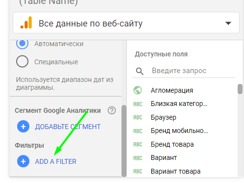The width and height of the screenshot is (244, 183).
Task: Click ADD A FILTER link
Action: point(56,161)
